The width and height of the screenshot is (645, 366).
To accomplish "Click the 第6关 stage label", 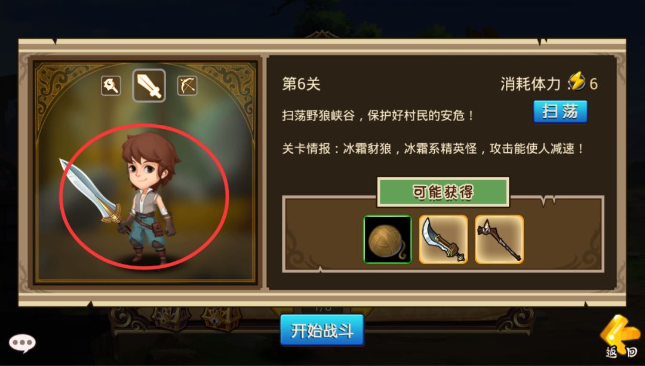I will pyautogui.click(x=301, y=84).
